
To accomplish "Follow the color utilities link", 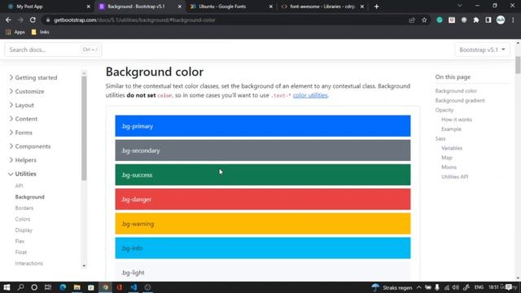I will click(310, 95).
